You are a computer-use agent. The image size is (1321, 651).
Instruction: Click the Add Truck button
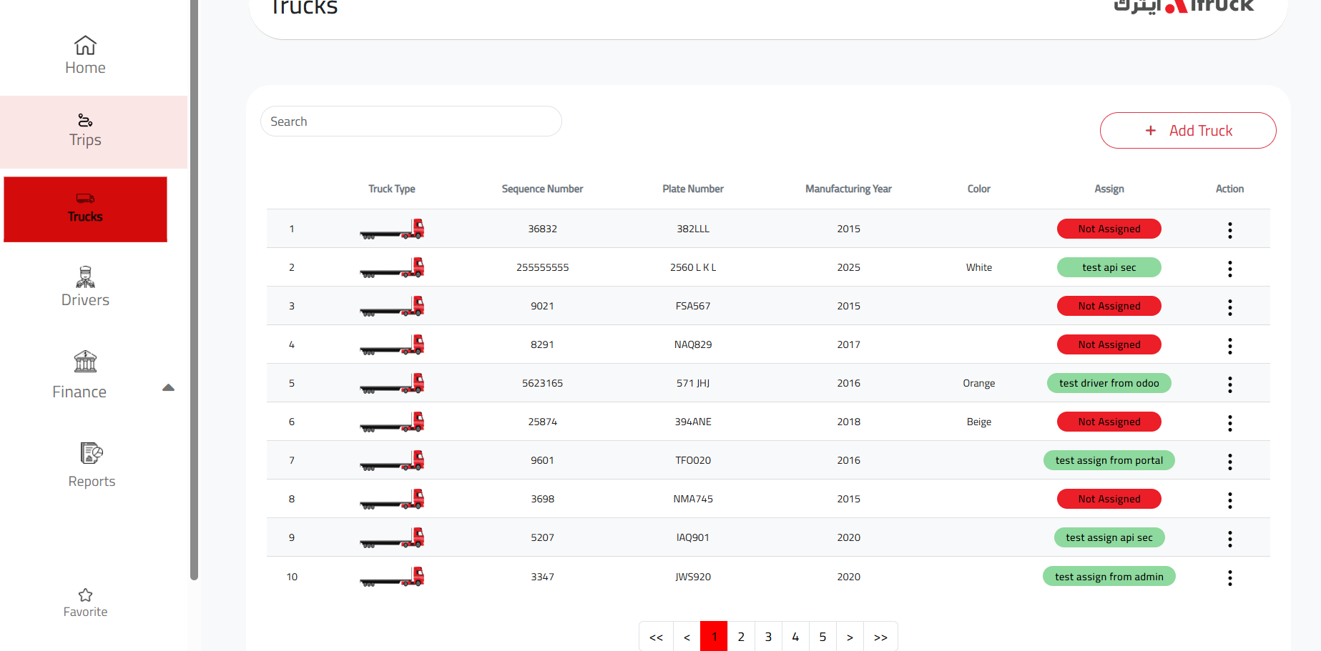pyautogui.click(x=1188, y=130)
